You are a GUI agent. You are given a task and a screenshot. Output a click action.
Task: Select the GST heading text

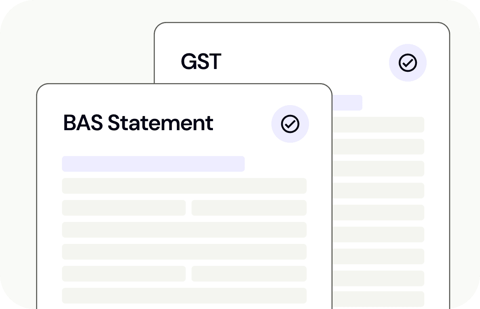click(x=201, y=62)
